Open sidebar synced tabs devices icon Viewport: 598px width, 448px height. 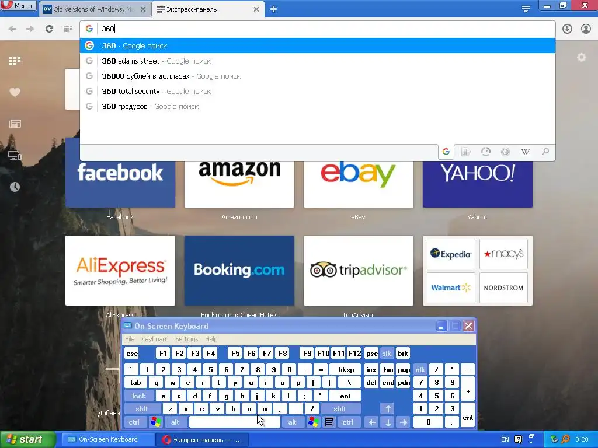point(15,156)
